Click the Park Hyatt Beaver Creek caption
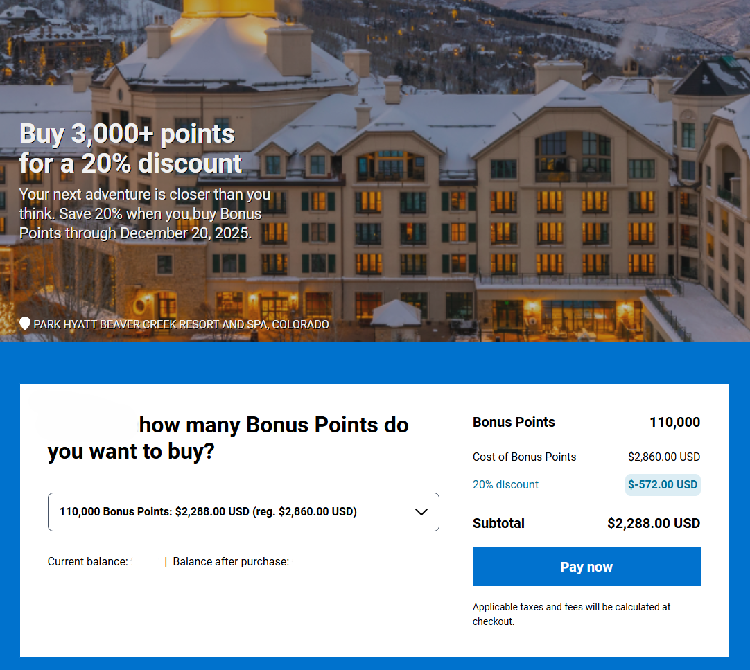 (x=182, y=324)
